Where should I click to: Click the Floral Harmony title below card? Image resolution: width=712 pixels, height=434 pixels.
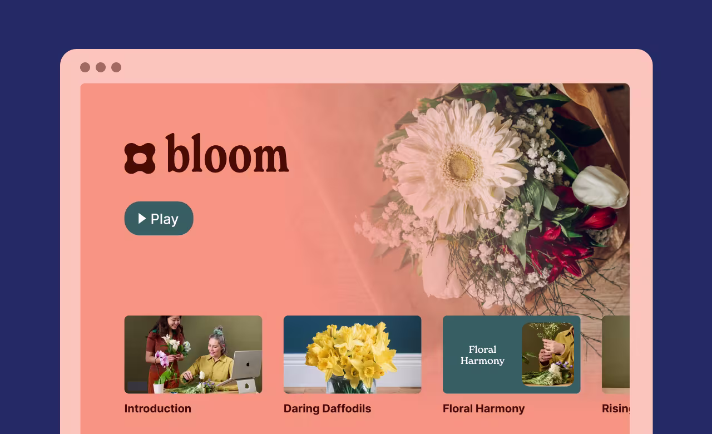(483, 408)
